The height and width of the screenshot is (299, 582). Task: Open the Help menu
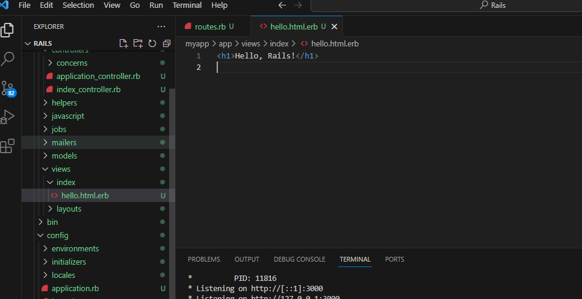click(219, 5)
